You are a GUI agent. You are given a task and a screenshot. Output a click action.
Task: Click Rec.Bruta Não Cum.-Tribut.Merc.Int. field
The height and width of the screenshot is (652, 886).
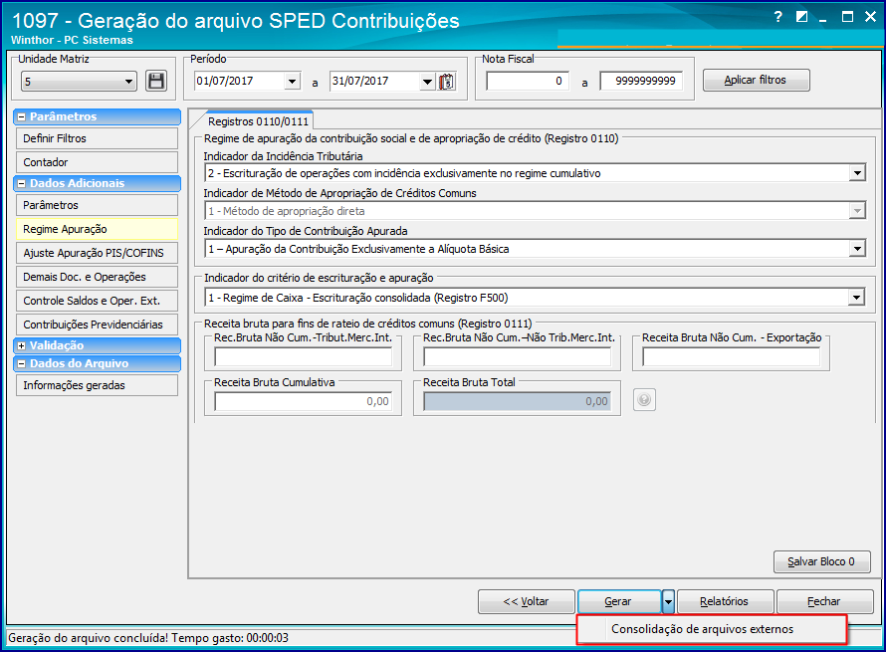(x=303, y=356)
